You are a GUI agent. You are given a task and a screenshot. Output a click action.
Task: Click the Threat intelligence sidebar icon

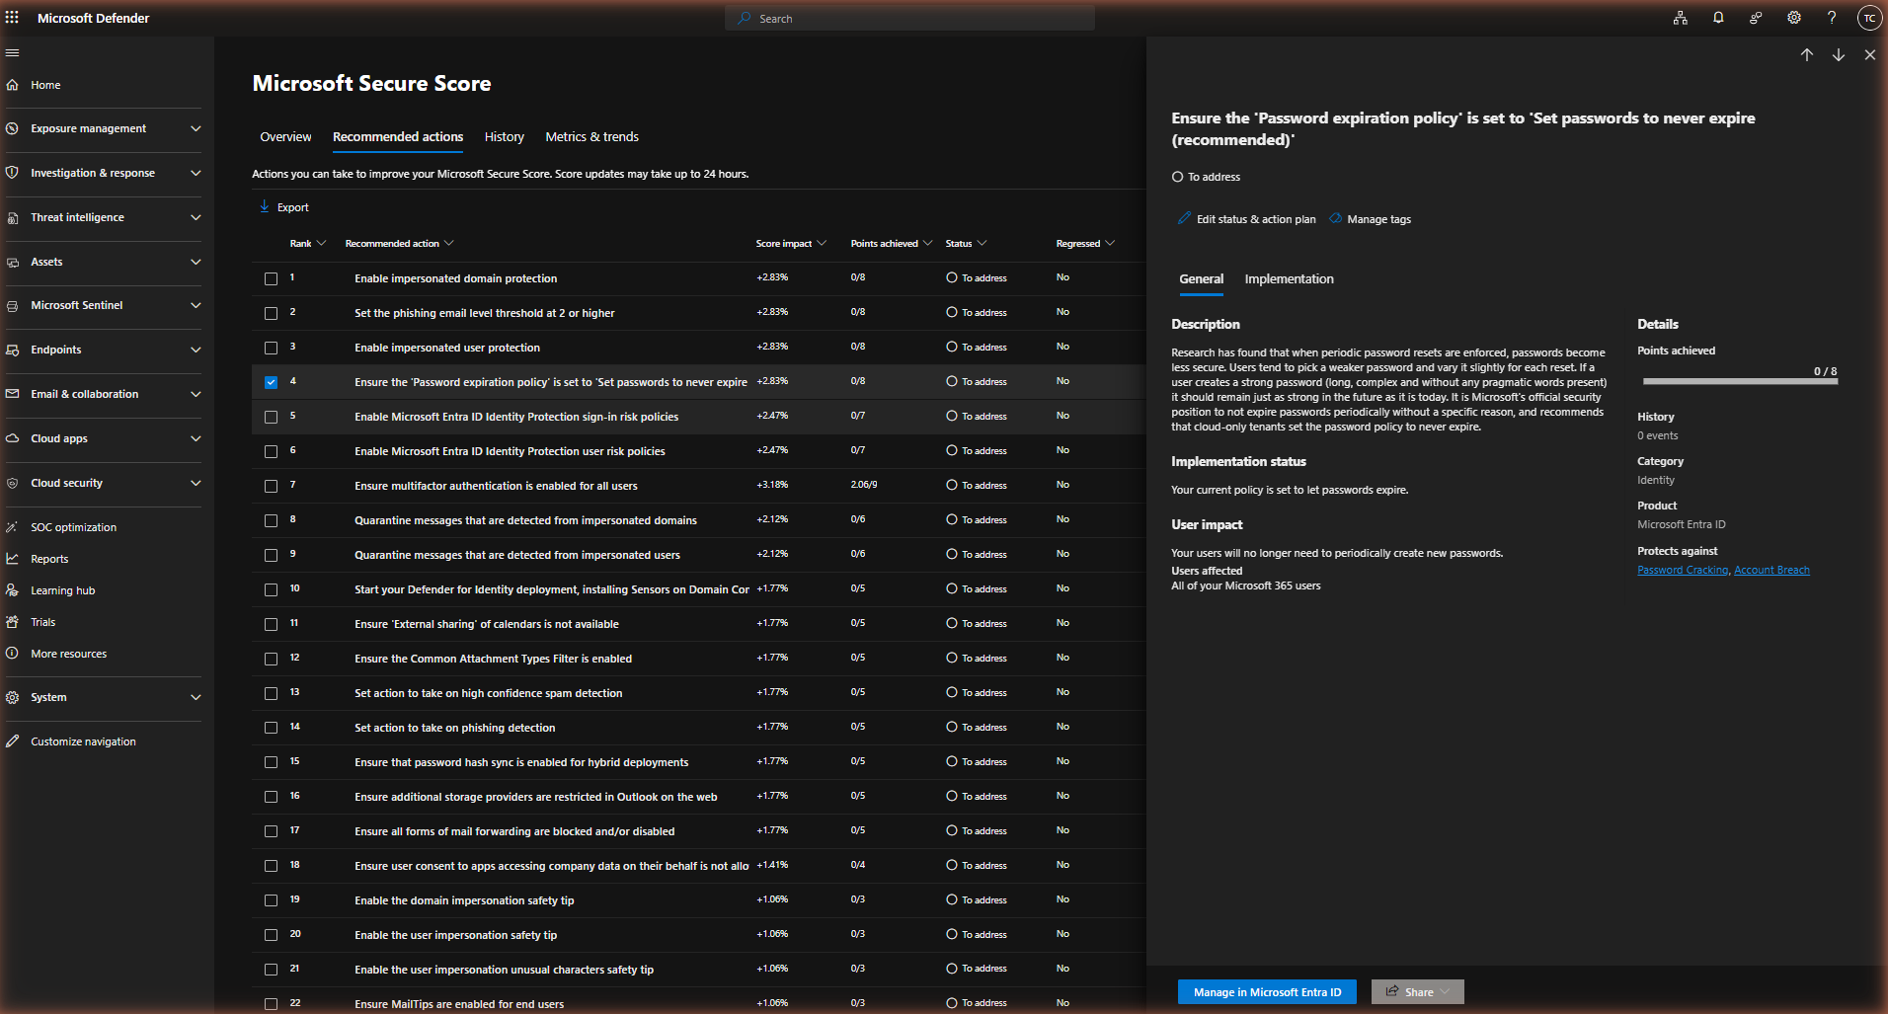click(12, 217)
